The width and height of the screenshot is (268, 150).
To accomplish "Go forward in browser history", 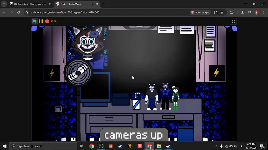I will pyautogui.click(x=11, y=12).
